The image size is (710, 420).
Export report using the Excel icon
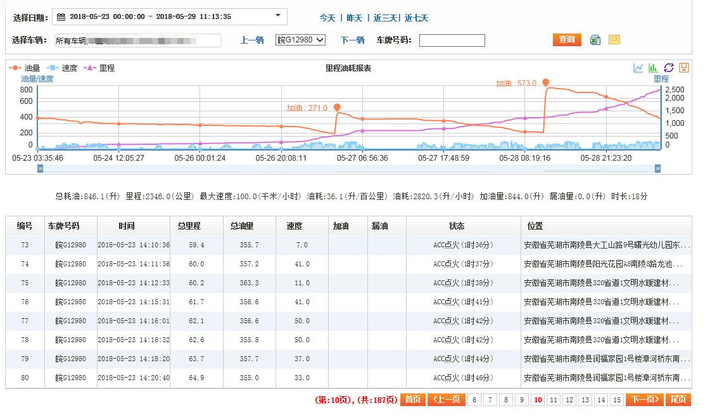(x=595, y=40)
